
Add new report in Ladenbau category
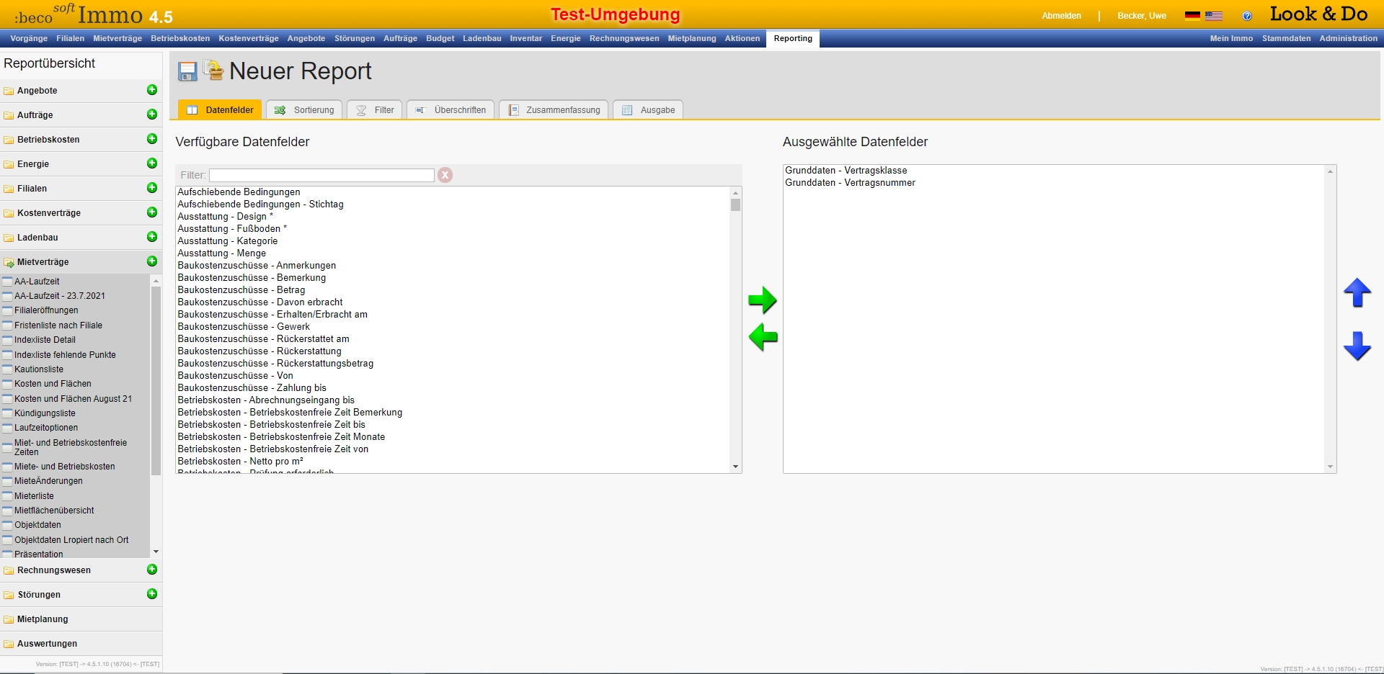pos(152,237)
